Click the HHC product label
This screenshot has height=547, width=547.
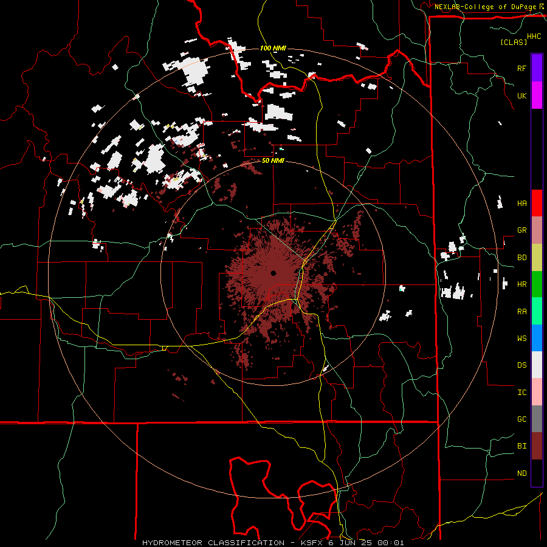coord(534,36)
